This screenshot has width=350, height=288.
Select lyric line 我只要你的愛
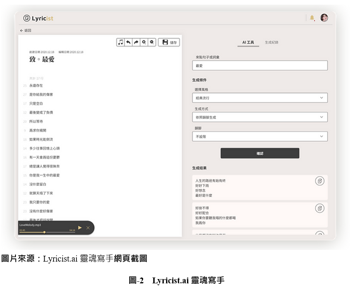(x=39, y=202)
